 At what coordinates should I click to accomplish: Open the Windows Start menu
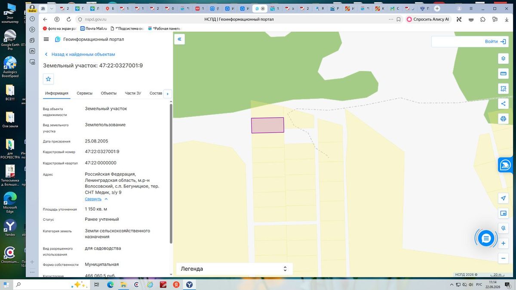[6, 284]
